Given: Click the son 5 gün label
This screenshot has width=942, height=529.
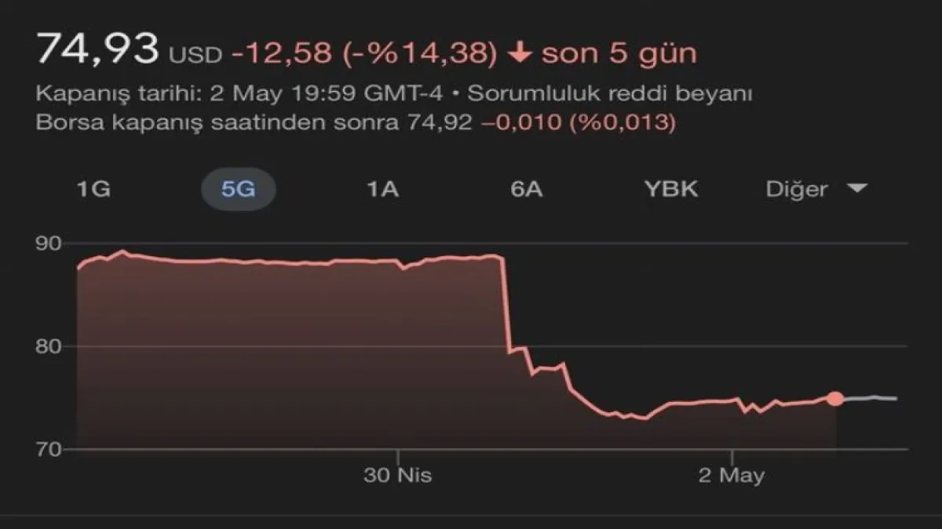Looking at the screenshot, I should click(x=619, y=53).
